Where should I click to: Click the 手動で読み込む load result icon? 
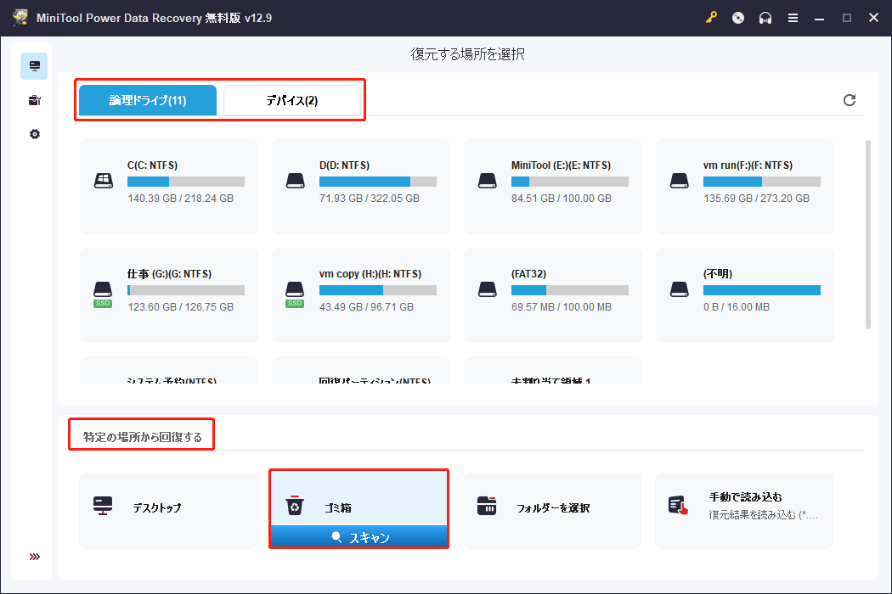tap(678, 506)
